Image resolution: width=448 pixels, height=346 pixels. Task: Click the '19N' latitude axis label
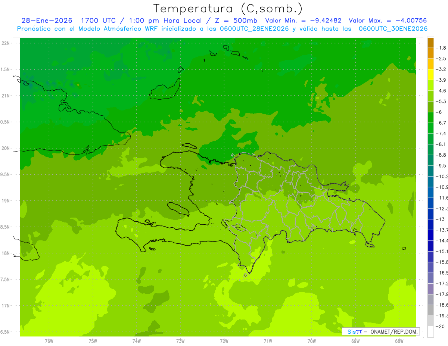[x=6, y=201]
